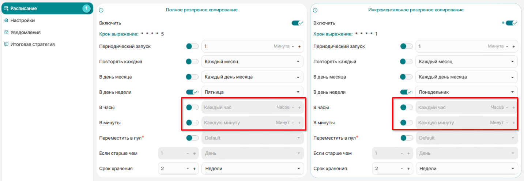Click Срок хранения input field in full backup
Viewport: 524px width, 181px height.
[x=178, y=169]
